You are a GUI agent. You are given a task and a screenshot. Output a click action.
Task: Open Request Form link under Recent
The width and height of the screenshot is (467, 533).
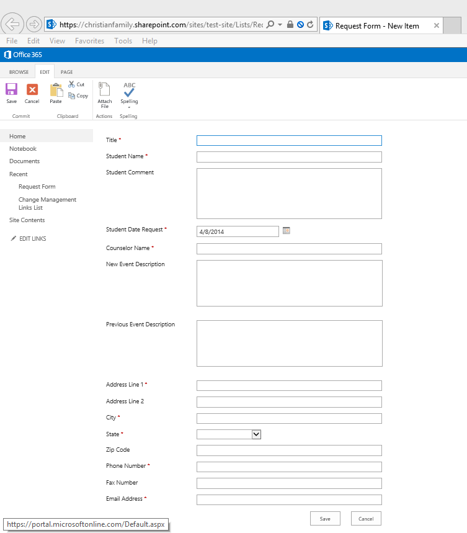[37, 186]
